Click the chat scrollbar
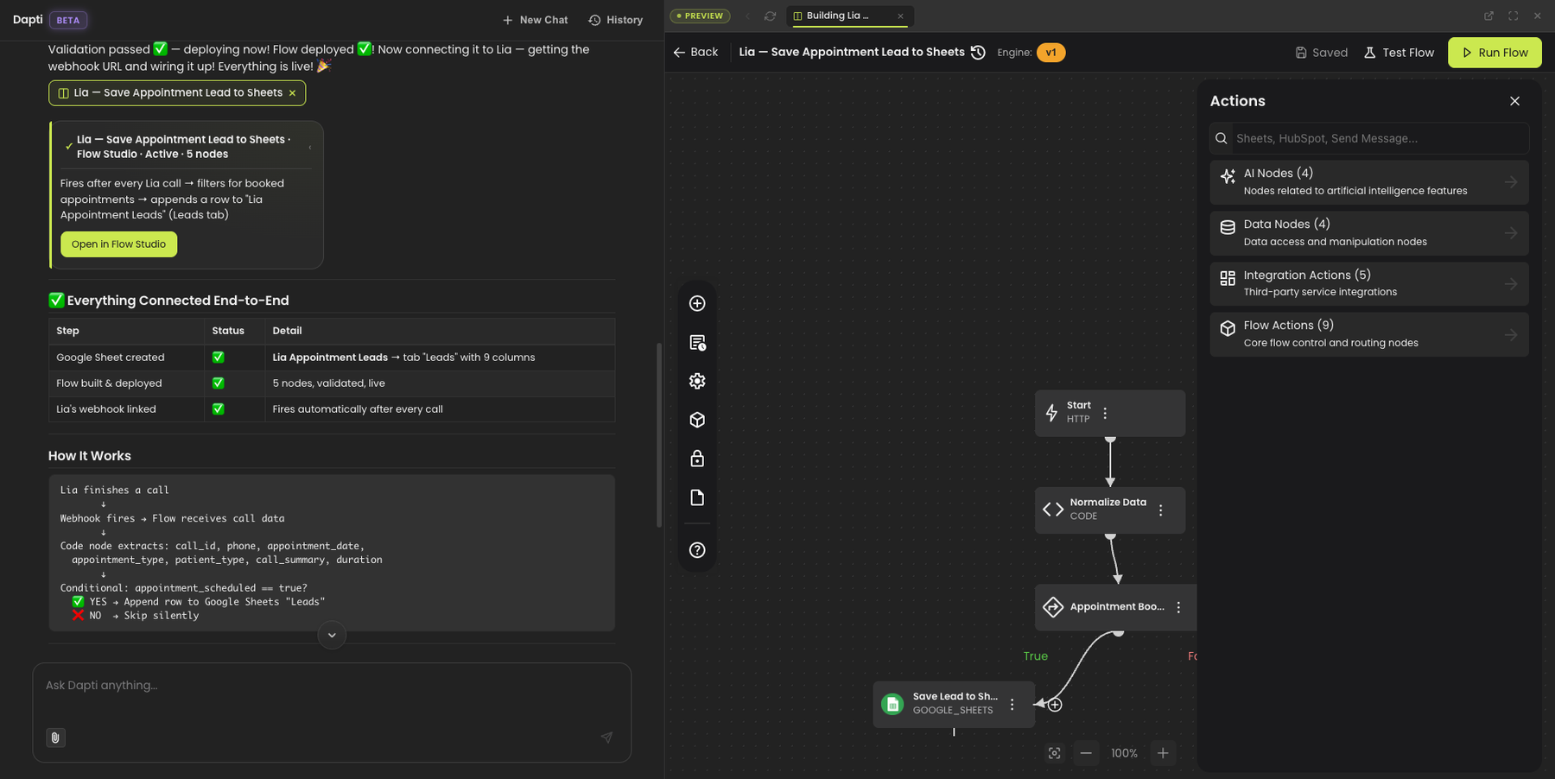The width and height of the screenshot is (1555, 779). (659, 434)
